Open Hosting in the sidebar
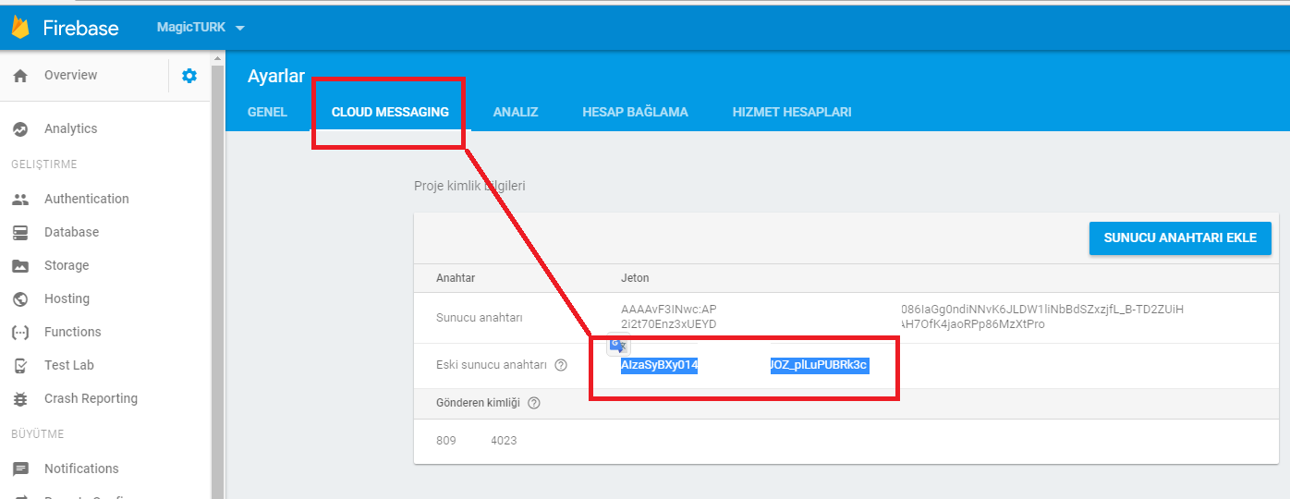 [67, 298]
